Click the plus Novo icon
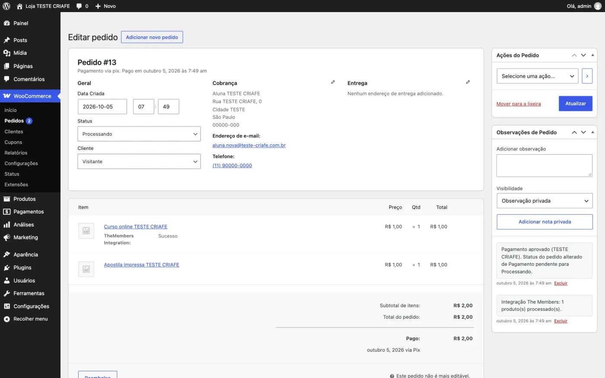Screen dimensions: 605x378 pos(98,6)
